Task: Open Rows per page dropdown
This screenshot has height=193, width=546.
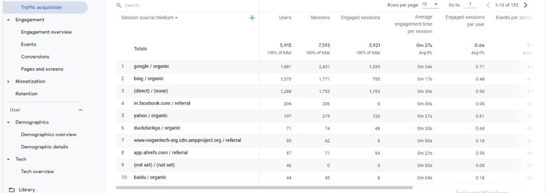Action: (x=430, y=4)
